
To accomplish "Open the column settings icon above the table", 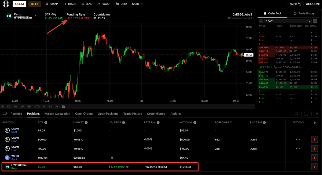I will (297, 114).
